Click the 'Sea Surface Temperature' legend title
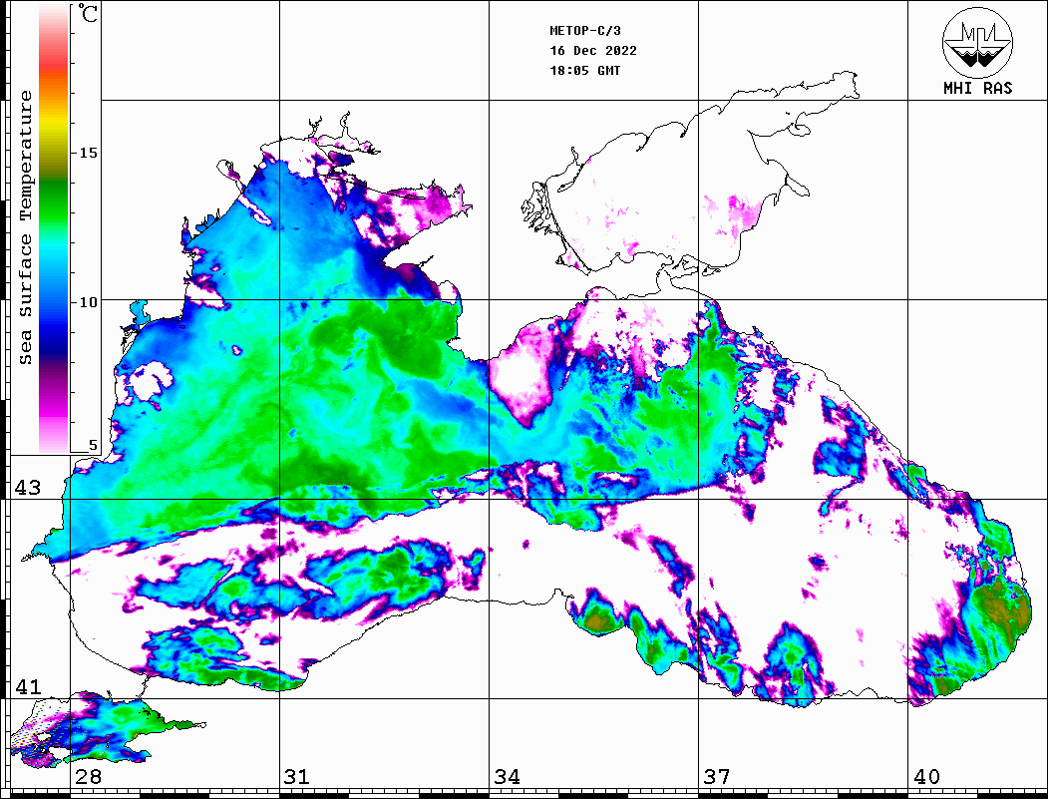Screen dimensions: 1048x799 25,228
